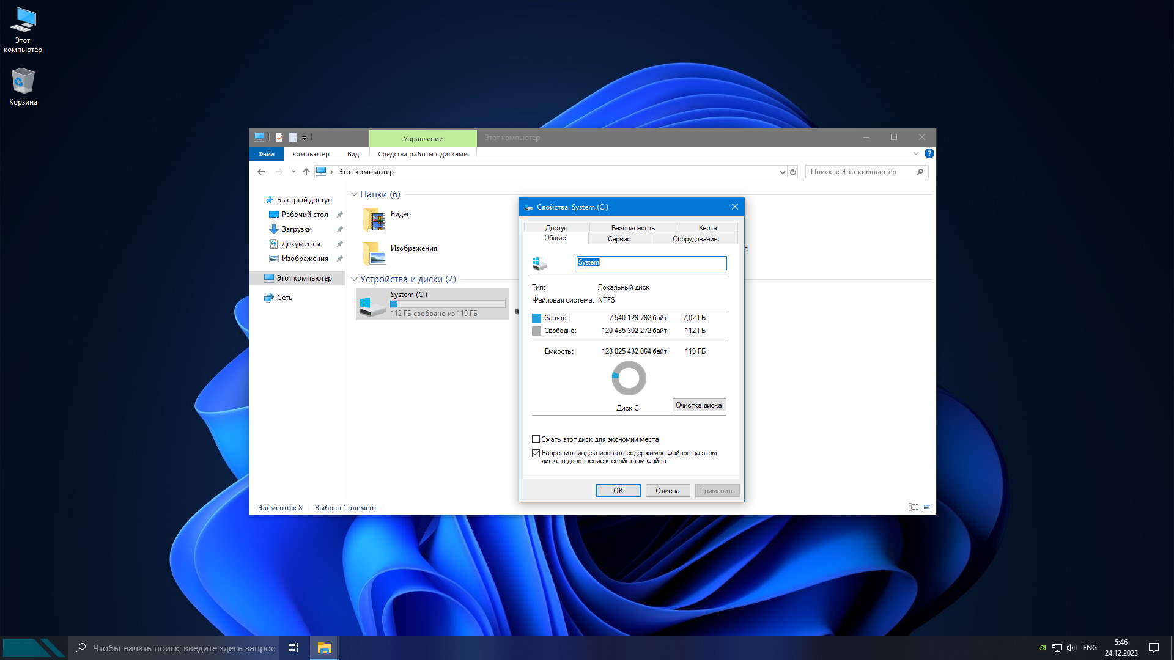Click File Explorer icon on taskbar

324,648
